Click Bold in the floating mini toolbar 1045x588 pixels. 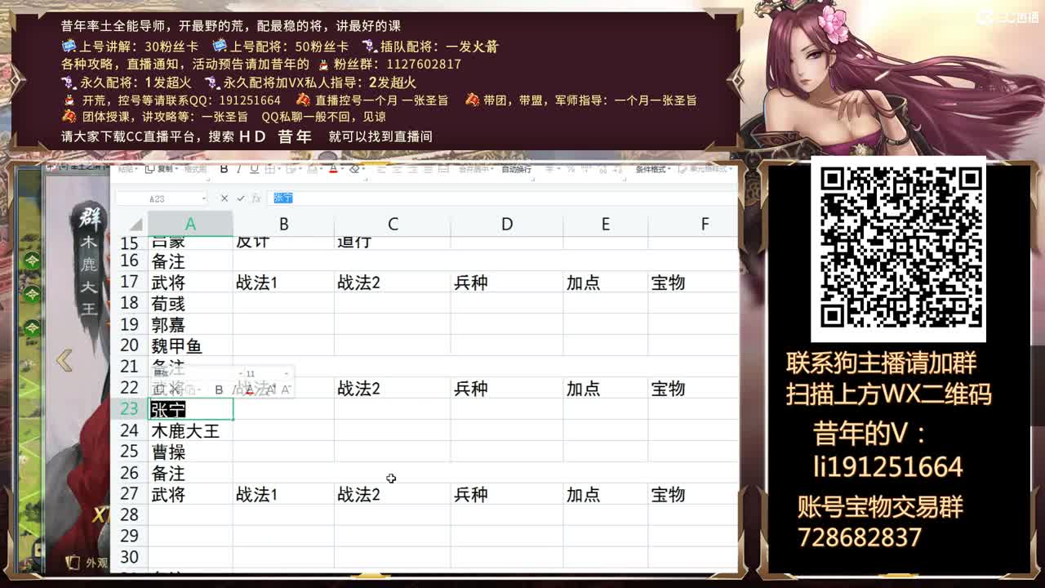[219, 390]
